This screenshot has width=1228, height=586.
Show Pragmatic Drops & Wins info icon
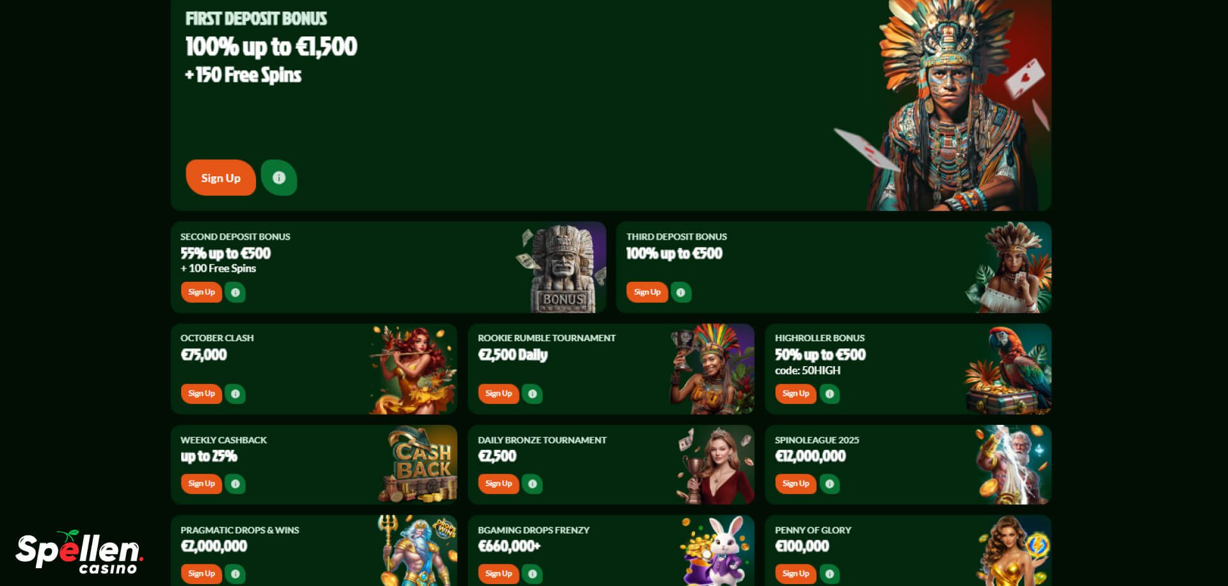coord(235,574)
